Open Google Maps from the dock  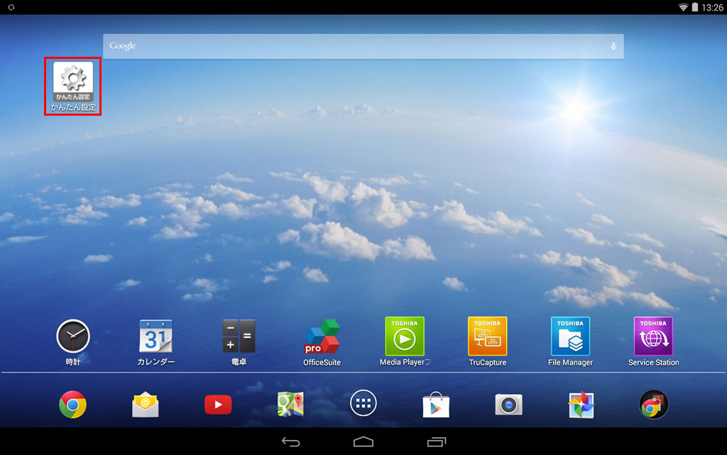tap(290, 405)
